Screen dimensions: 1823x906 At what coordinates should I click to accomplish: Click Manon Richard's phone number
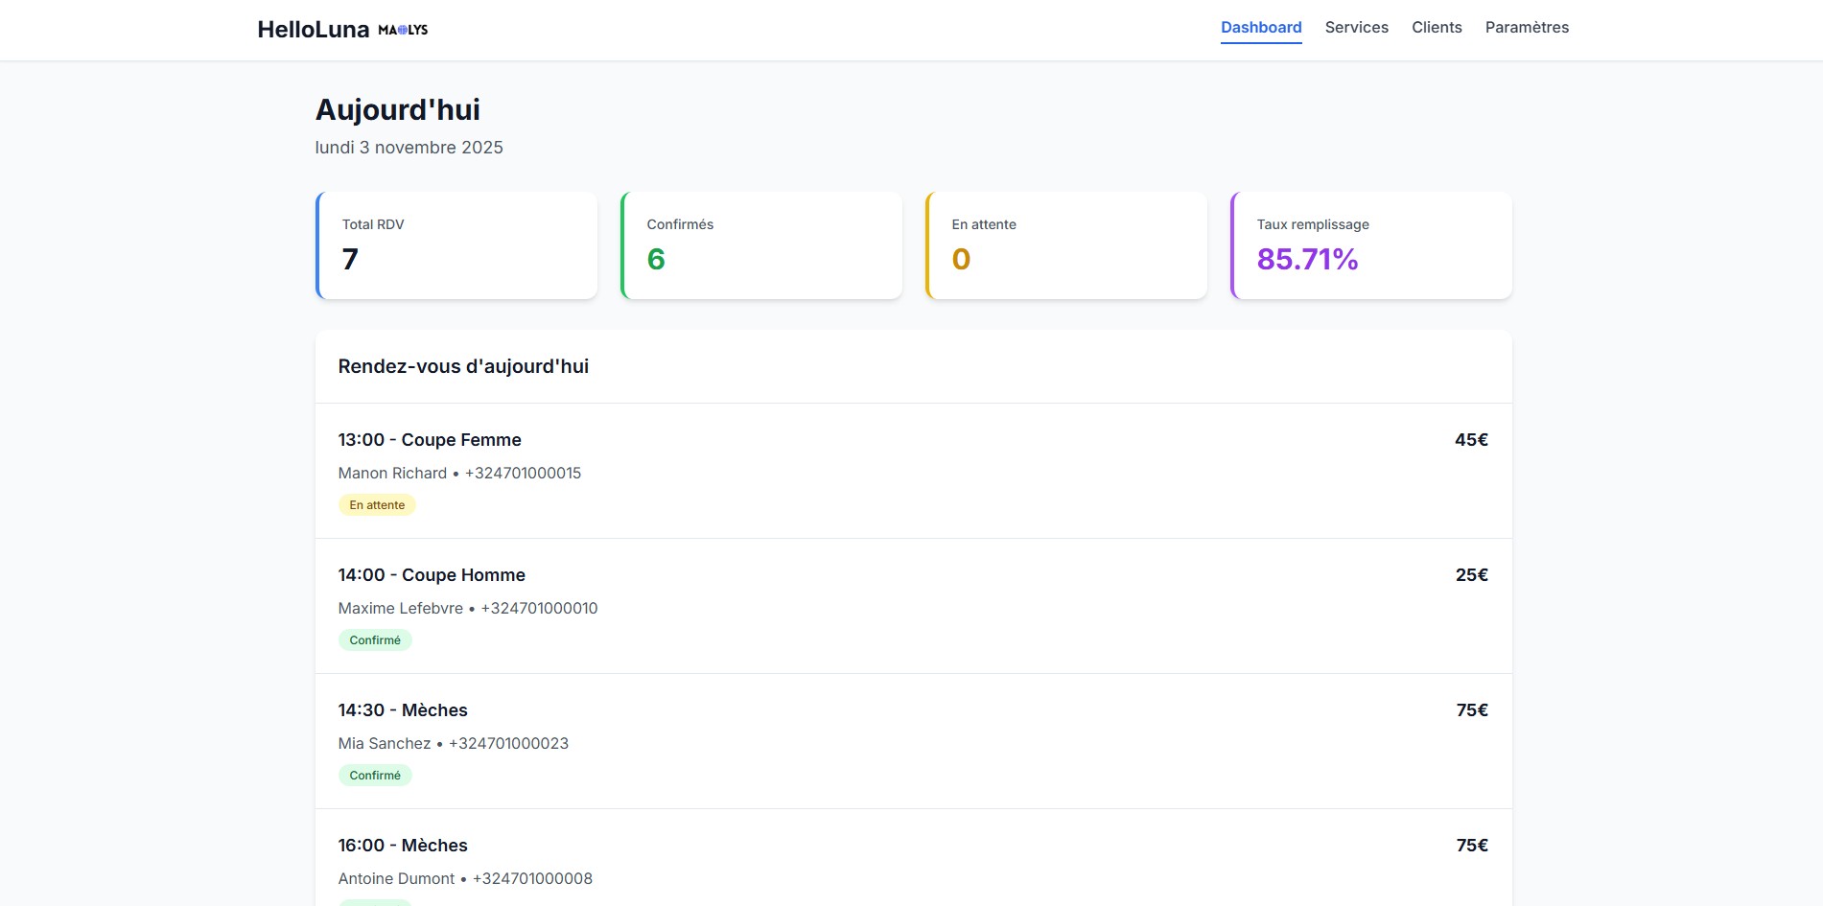pos(523,474)
